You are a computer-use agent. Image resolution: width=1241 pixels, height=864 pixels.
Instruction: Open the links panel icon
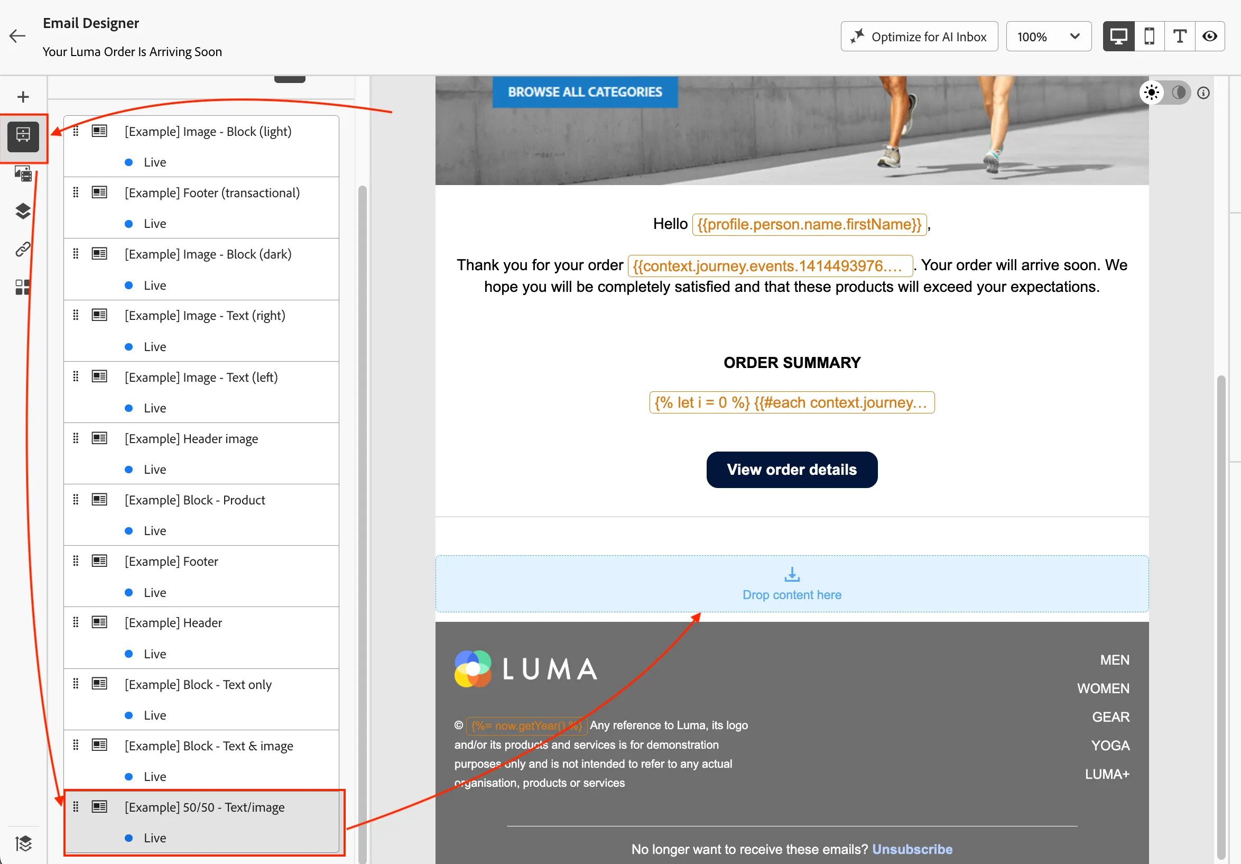point(23,249)
